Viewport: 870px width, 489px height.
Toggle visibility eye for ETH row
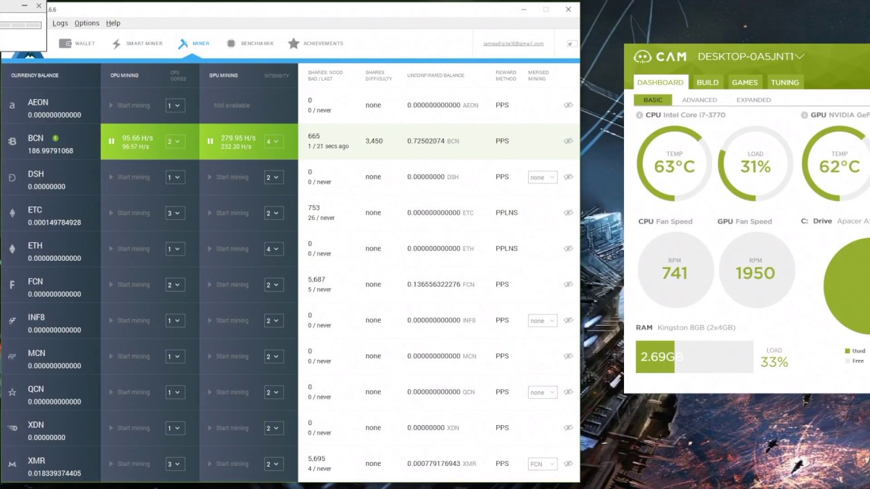568,249
